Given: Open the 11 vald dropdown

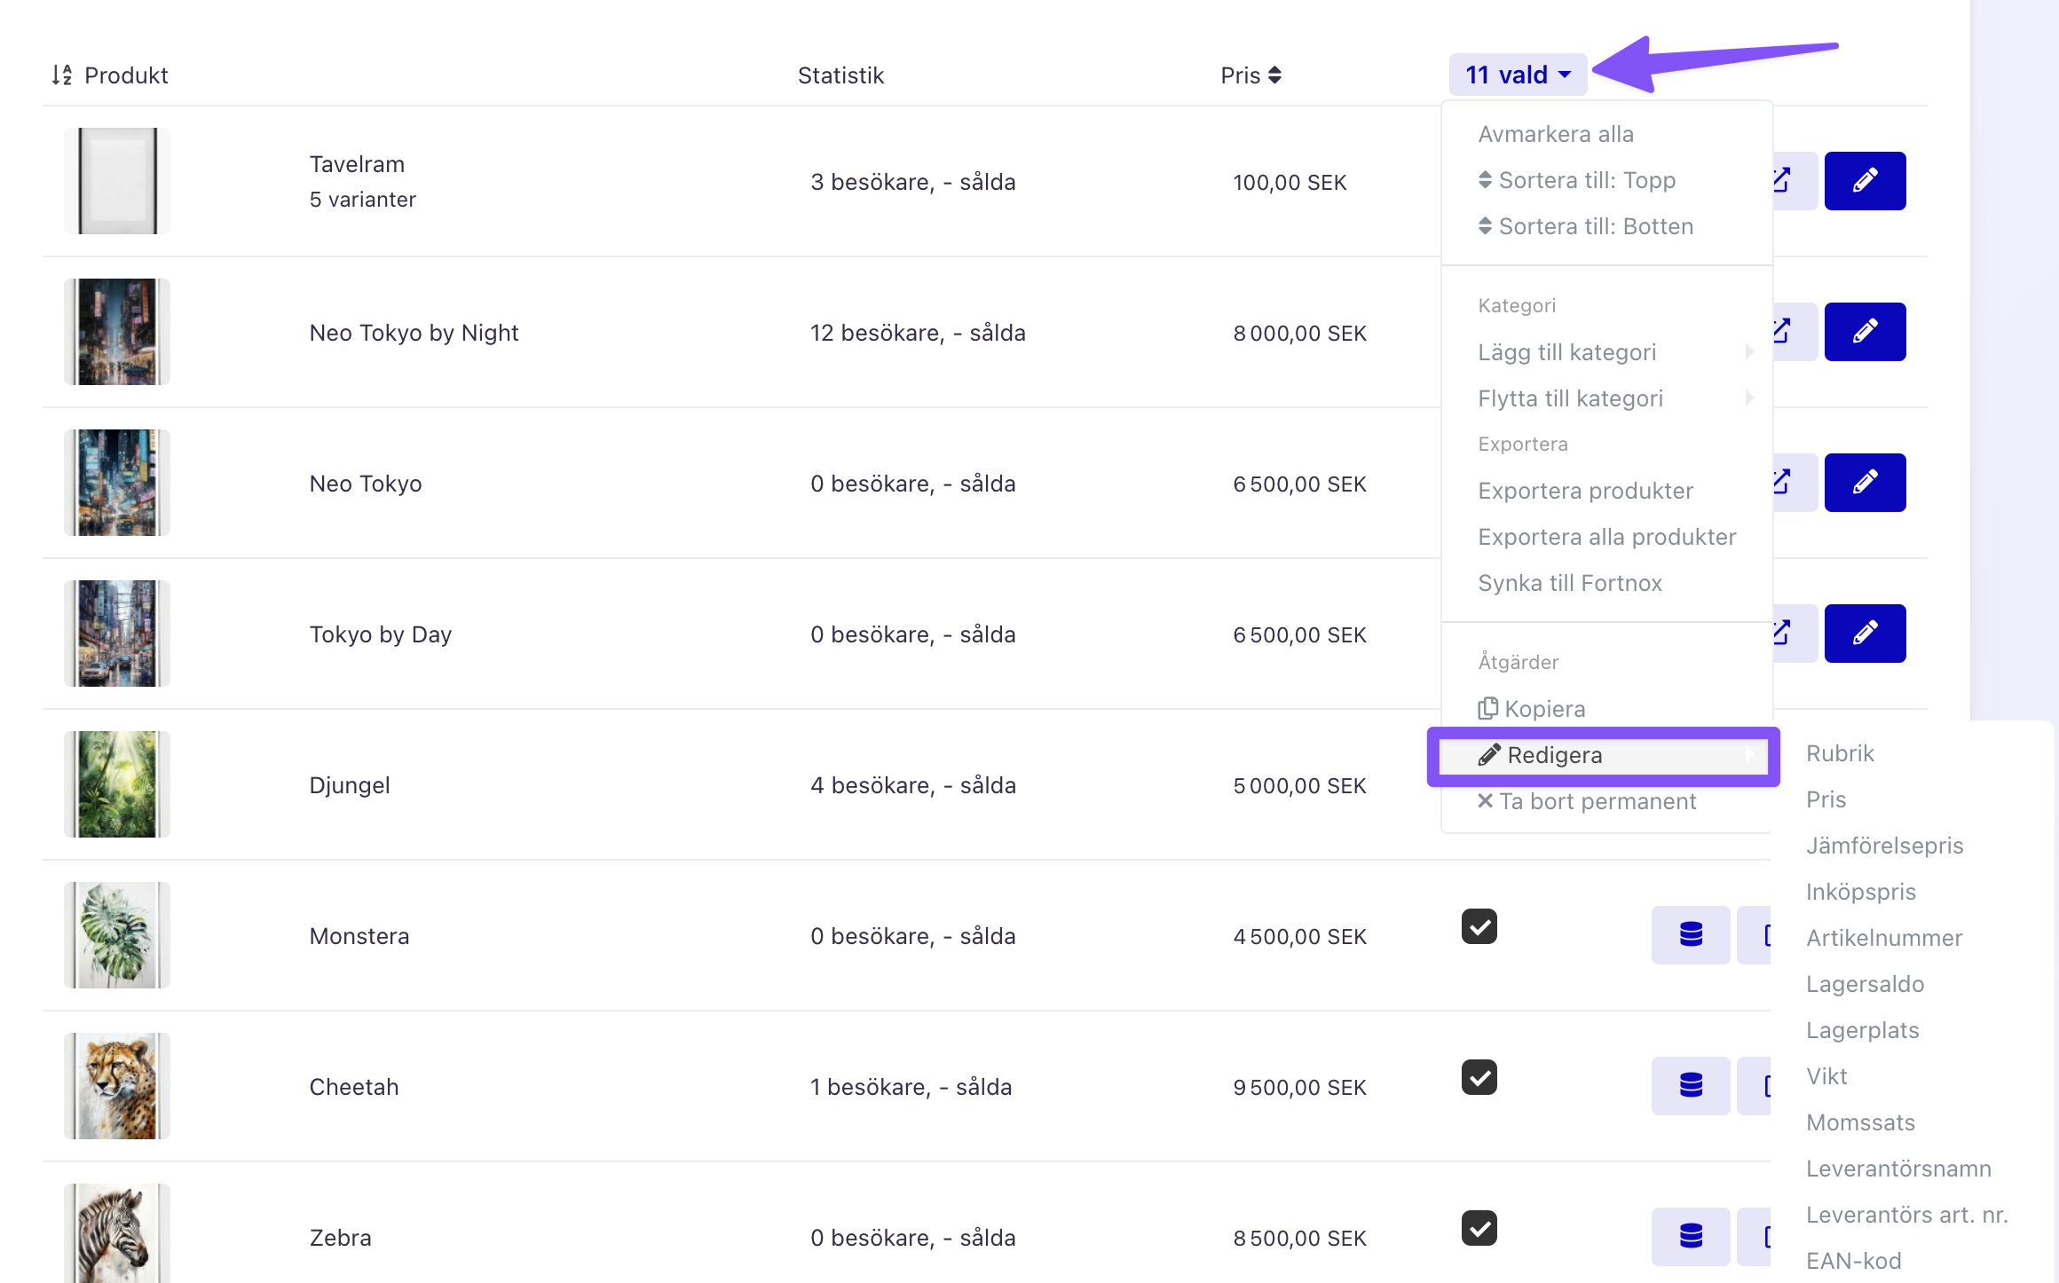Looking at the screenshot, I should pos(1519,75).
